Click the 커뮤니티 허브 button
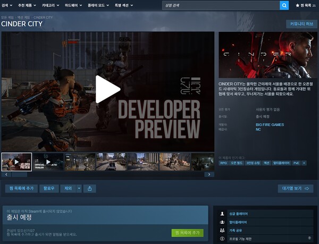The width and height of the screenshot is (319, 244). (301, 24)
